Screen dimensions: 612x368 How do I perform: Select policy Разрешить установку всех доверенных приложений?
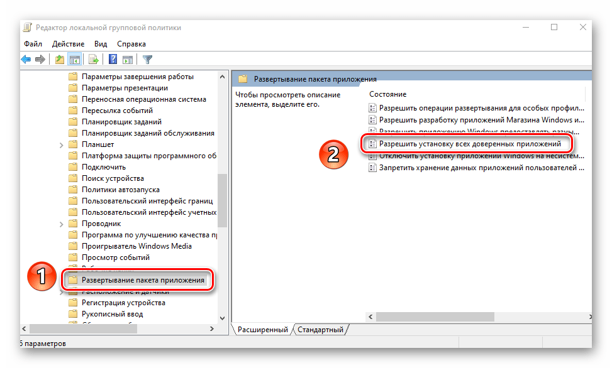click(x=469, y=144)
